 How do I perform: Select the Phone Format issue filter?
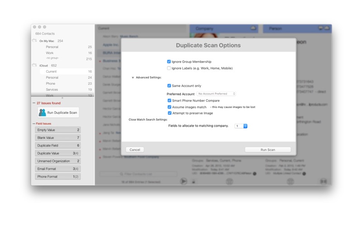coord(58,177)
